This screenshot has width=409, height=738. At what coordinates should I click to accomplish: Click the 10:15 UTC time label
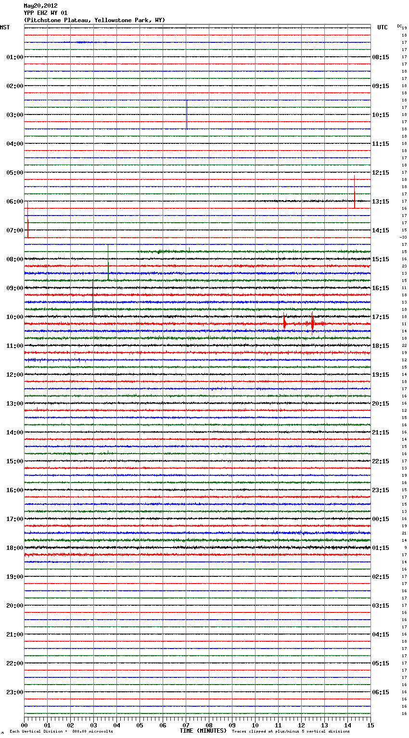(381, 115)
